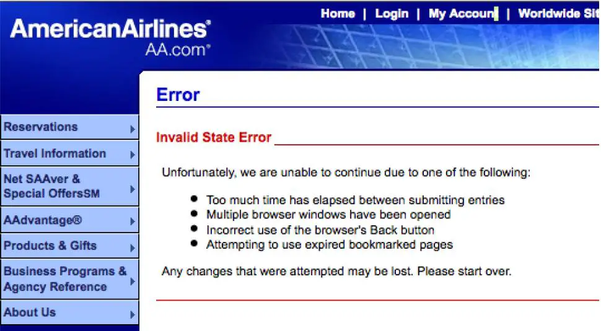
Task: Expand Net SAAver & Special Offers arrow
Action: point(133,189)
